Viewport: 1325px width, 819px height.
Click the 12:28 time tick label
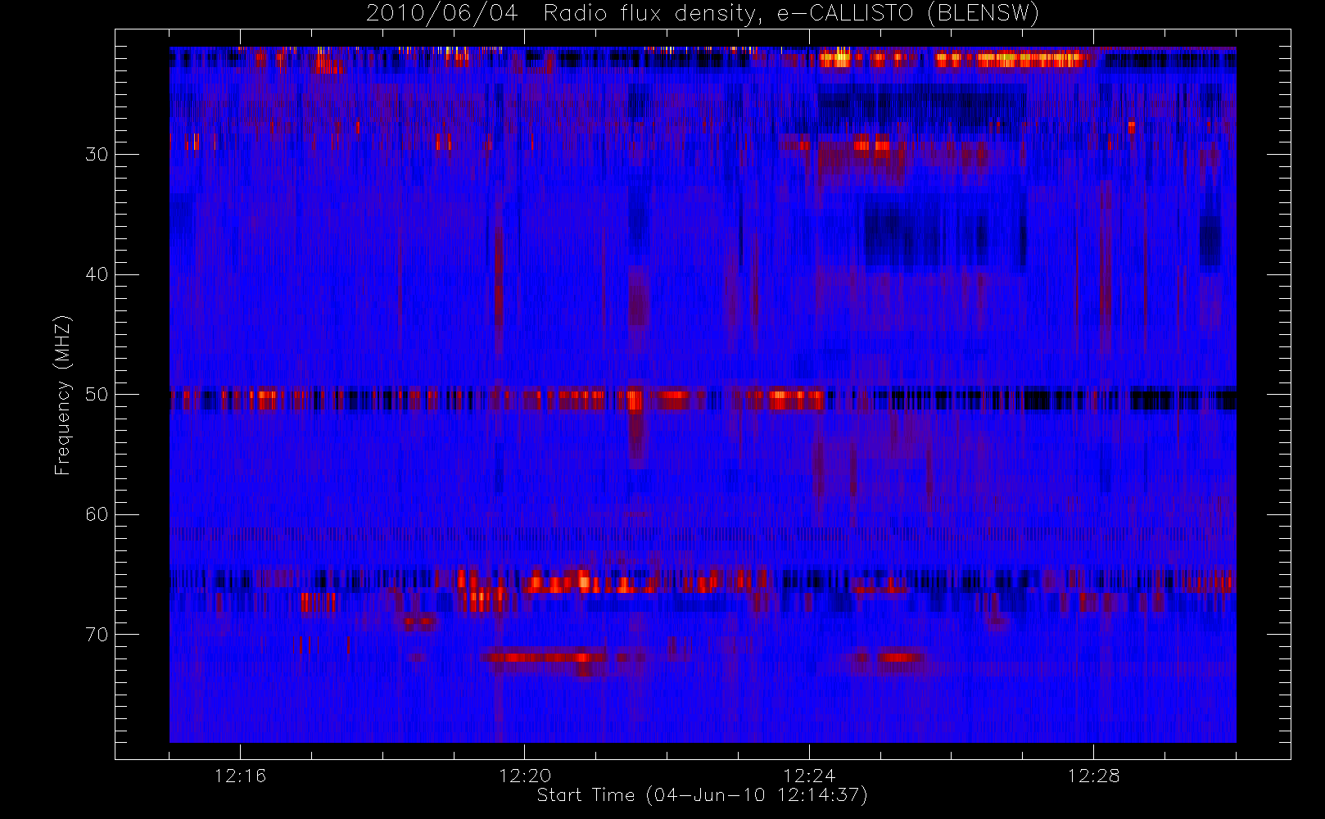tap(1093, 776)
